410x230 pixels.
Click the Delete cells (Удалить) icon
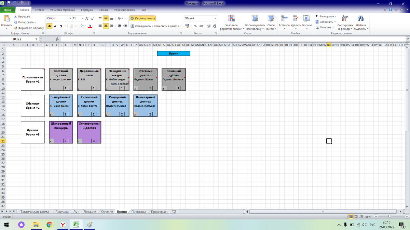point(296,18)
